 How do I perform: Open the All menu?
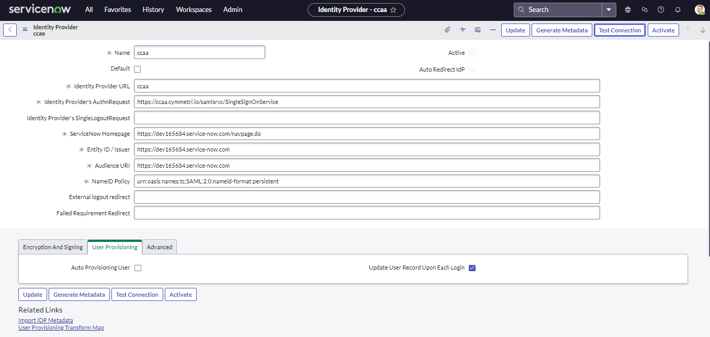[x=89, y=9]
